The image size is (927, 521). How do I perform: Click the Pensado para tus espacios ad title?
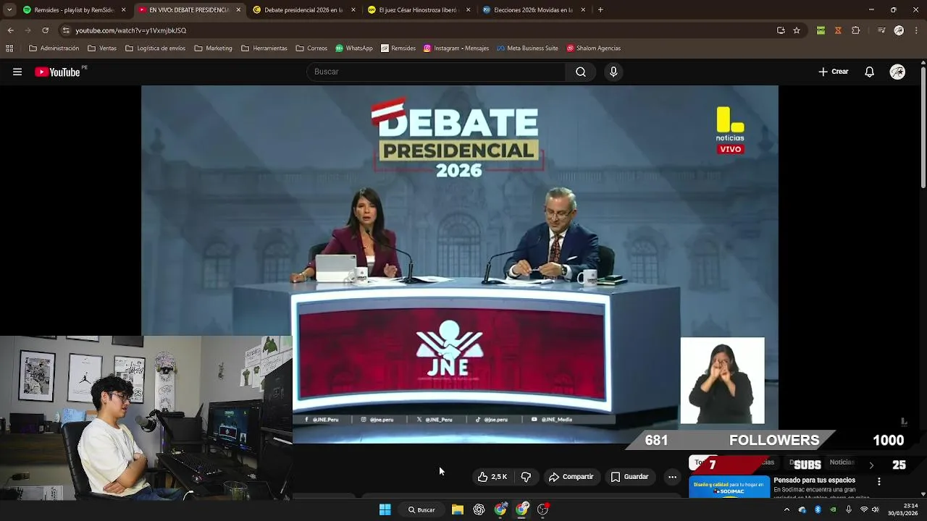814,480
